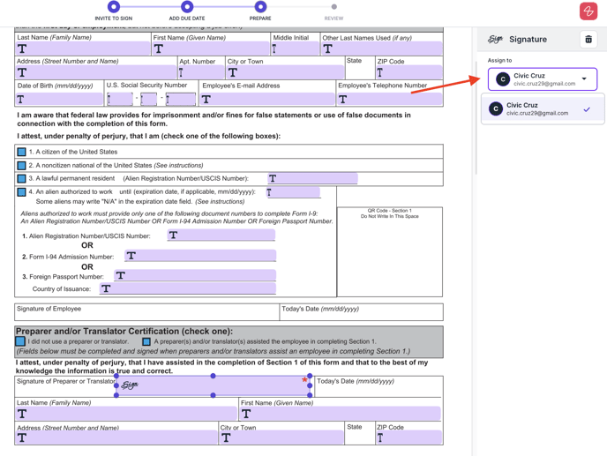Check box 3 lawful permanent resident
Image resolution: width=607 pixels, height=456 pixels.
[x=22, y=178]
